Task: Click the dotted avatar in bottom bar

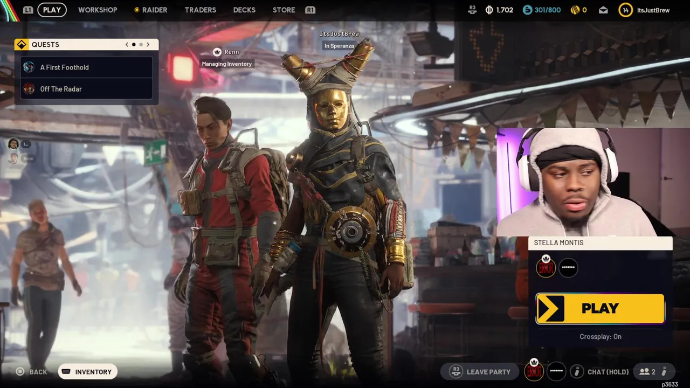Action: coord(556,371)
